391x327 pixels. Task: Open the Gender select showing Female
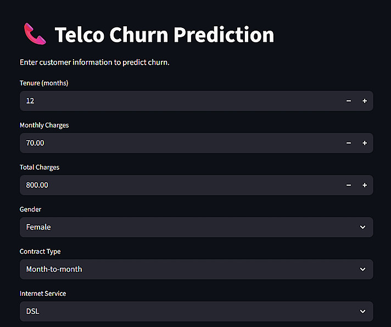click(x=187, y=227)
